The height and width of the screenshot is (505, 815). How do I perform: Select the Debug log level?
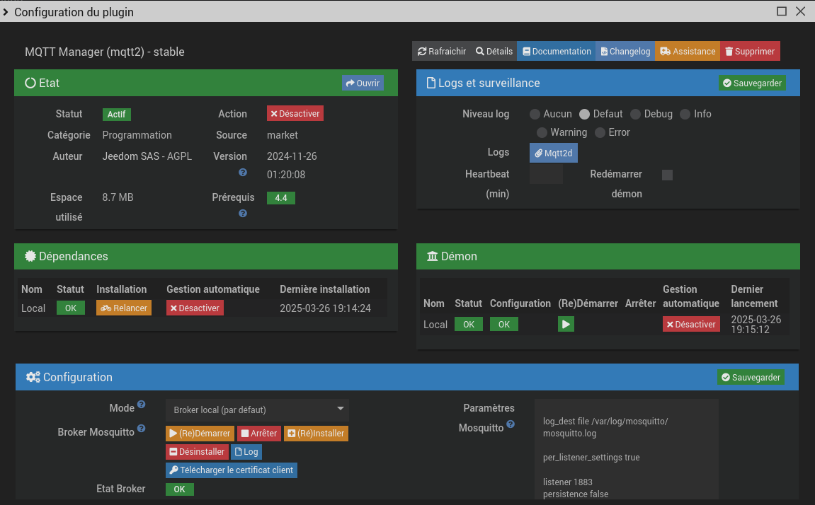[x=635, y=114]
